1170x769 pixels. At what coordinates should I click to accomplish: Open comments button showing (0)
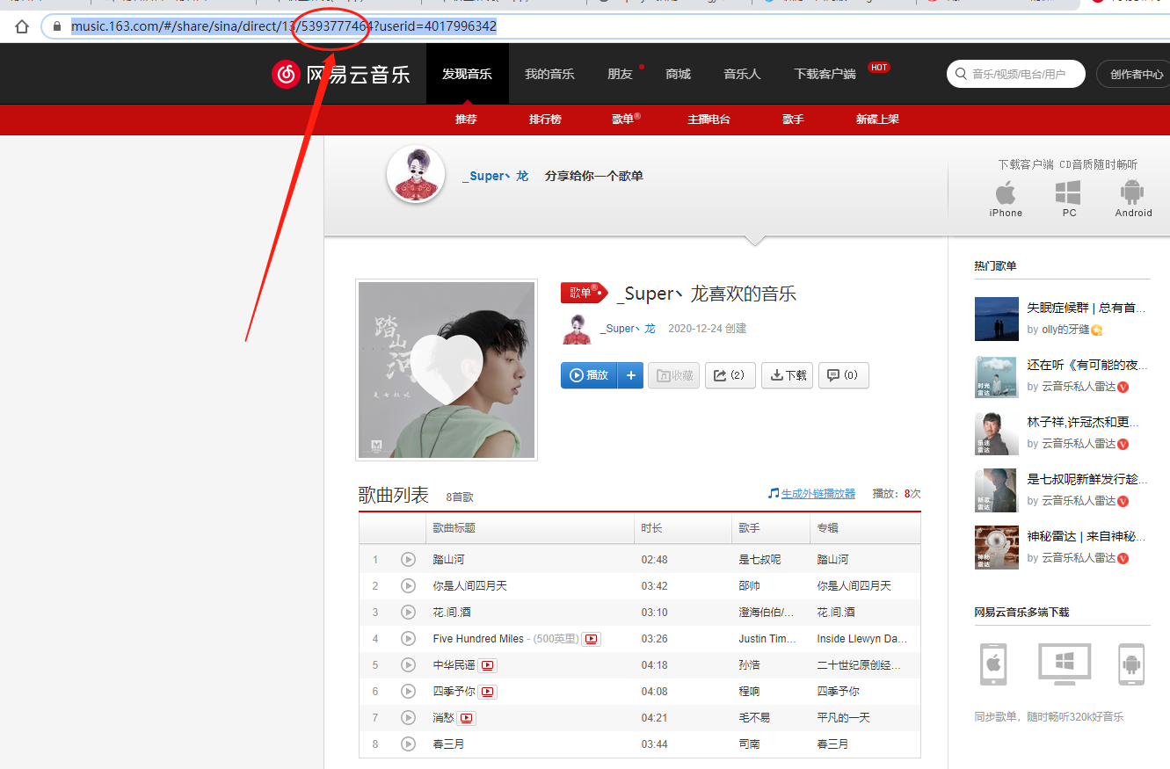tap(843, 375)
